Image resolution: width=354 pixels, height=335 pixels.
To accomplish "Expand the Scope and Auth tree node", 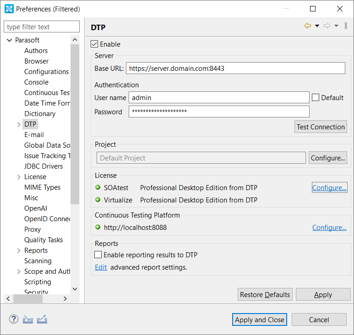I will pyautogui.click(x=19, y=271).
